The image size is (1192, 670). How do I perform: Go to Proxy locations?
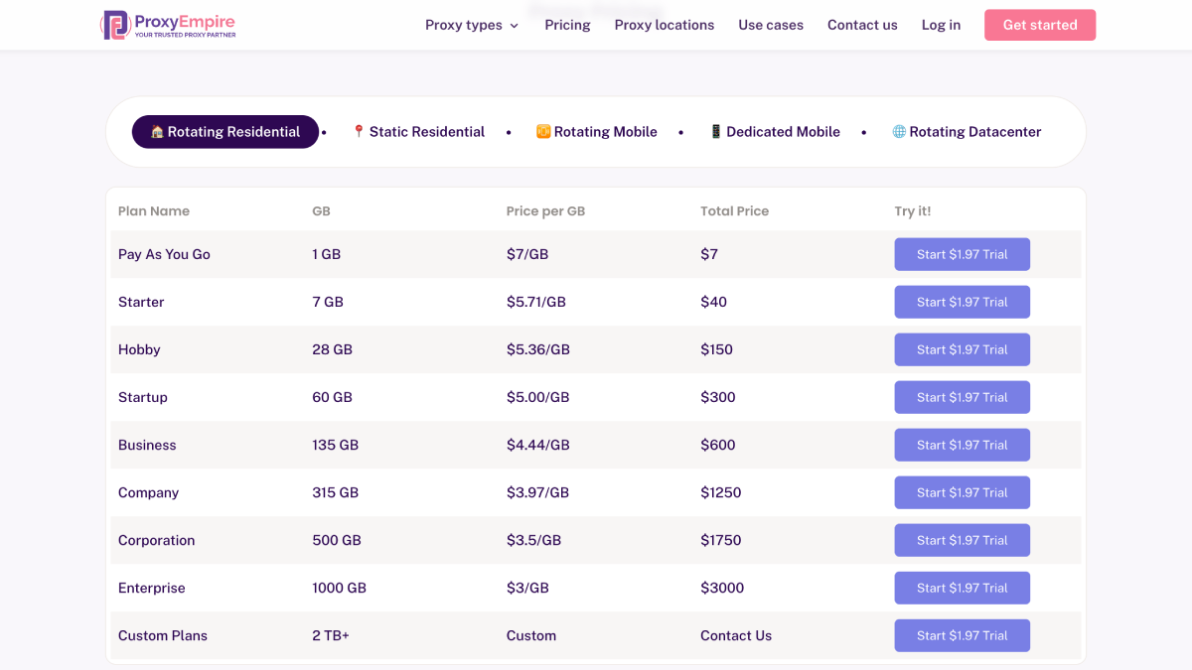coord(664,25)
